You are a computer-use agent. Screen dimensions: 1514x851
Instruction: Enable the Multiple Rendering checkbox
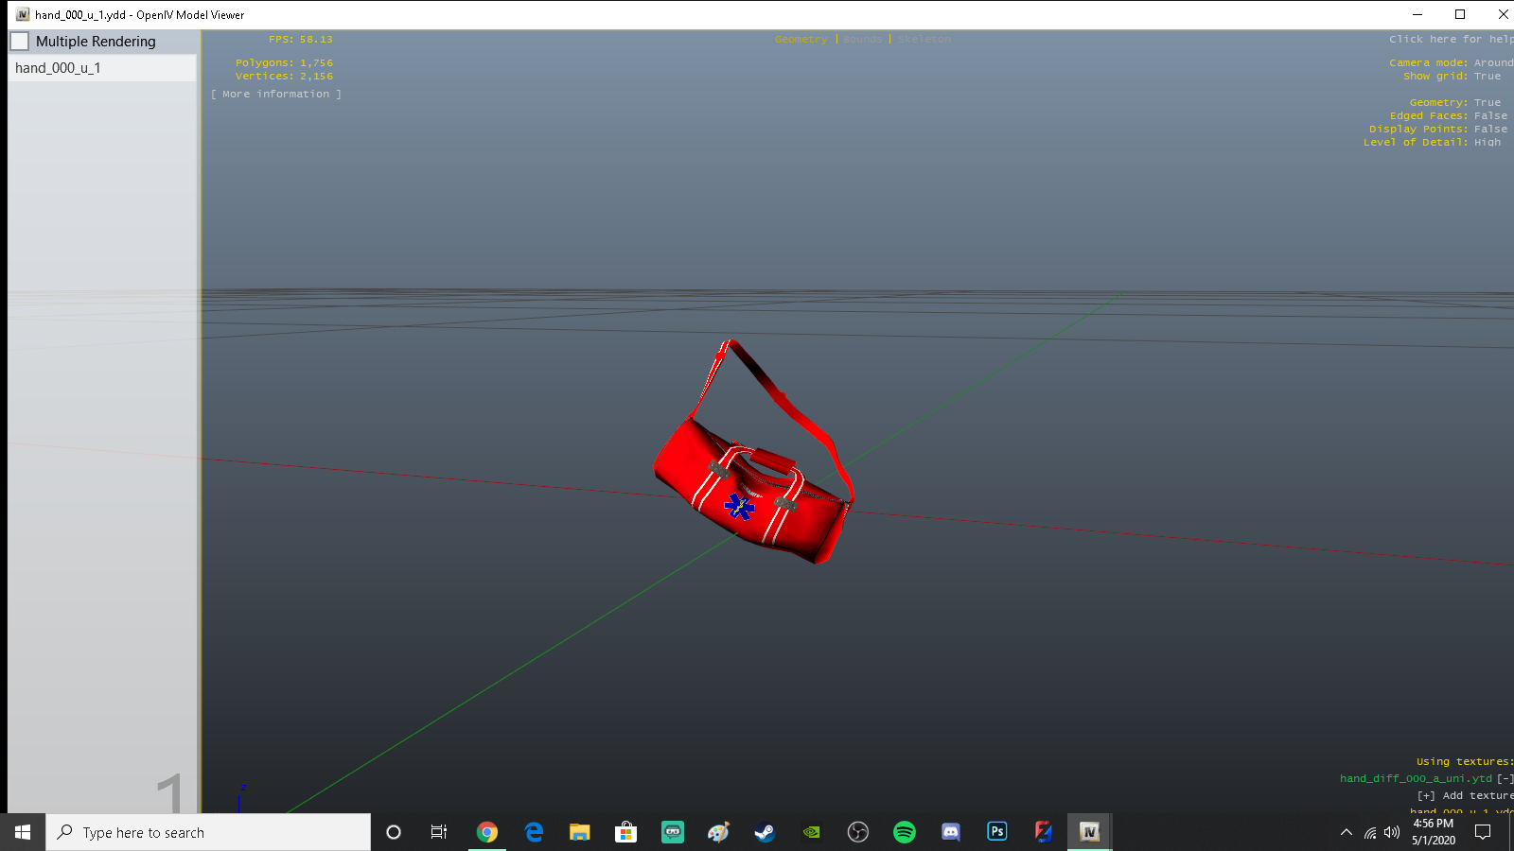pyautogui.click(x=20, y=42)
